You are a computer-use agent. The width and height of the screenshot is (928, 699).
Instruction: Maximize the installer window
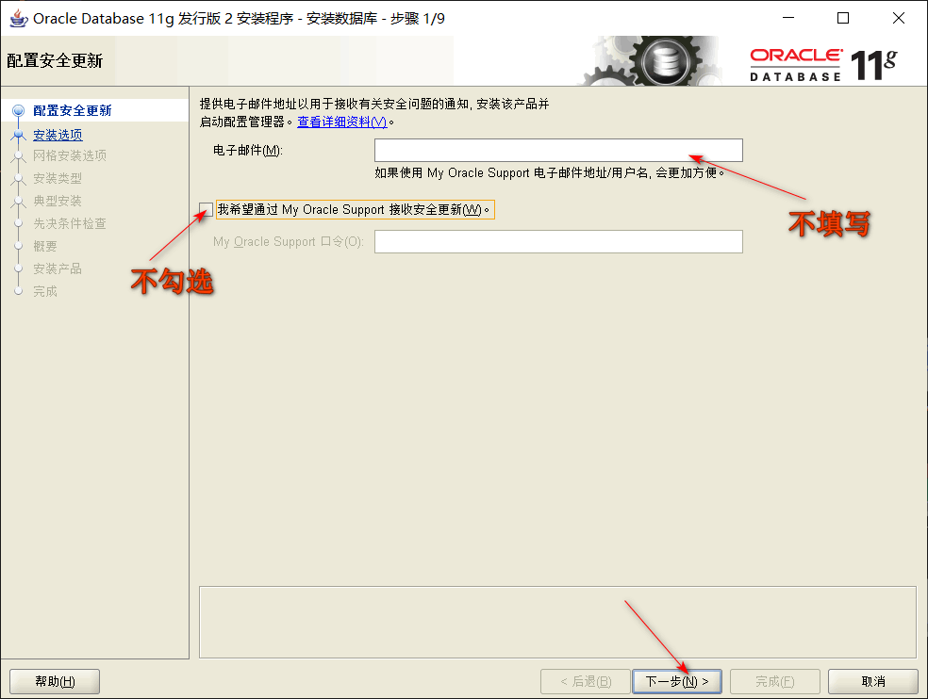tap(843, 18)
